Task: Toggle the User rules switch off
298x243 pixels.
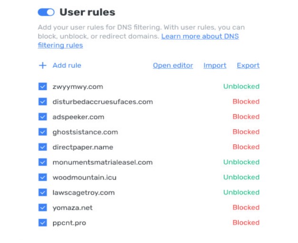Action: click(46, 12)
